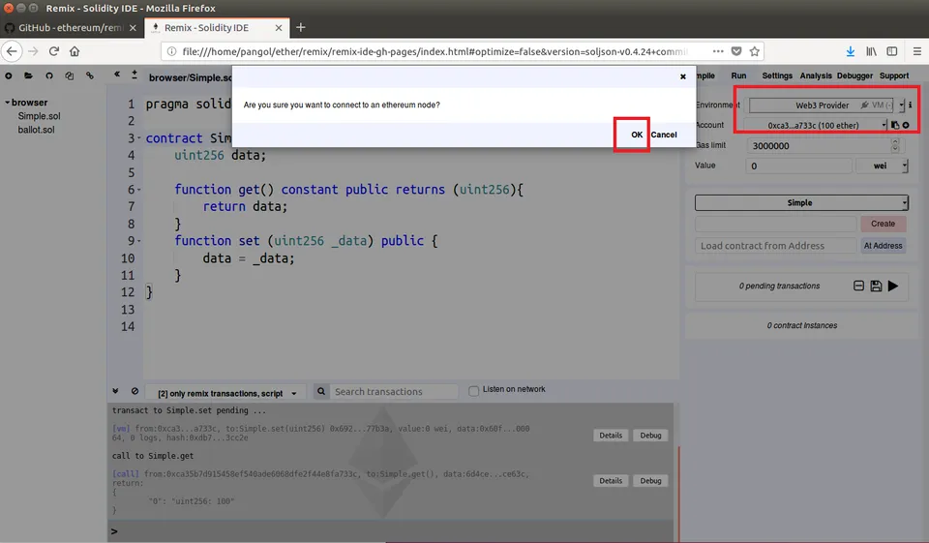Switch to the Settings tab
The height and width of the screenshot is (543, 929).
click(777, 75)
